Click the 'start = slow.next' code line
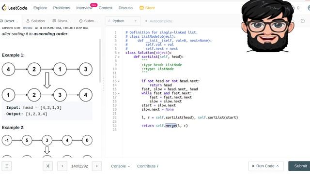310x174 pixels. (x=158, y=105)
